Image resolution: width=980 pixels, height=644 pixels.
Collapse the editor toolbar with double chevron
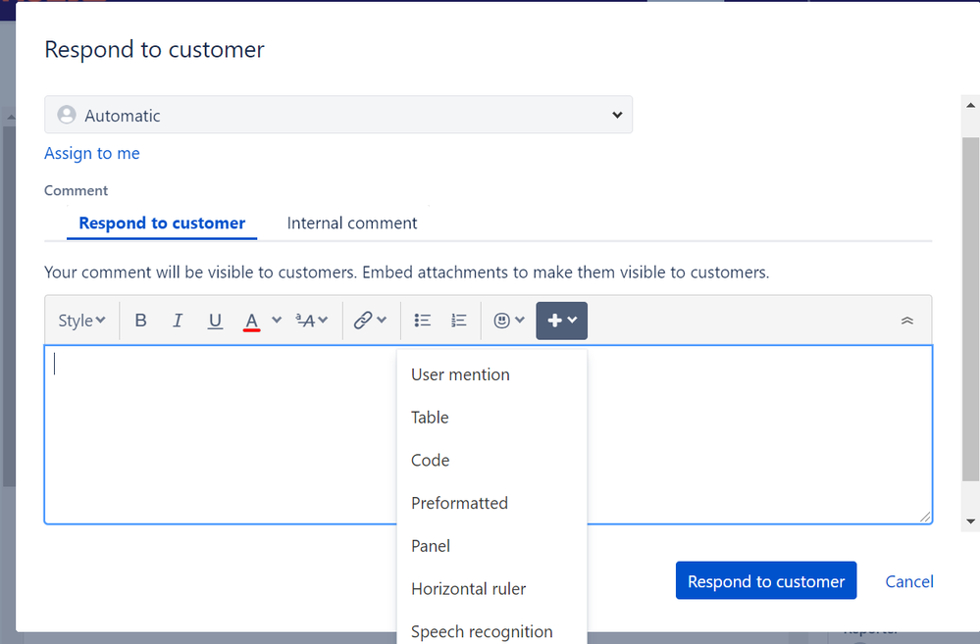pos(906,321)
